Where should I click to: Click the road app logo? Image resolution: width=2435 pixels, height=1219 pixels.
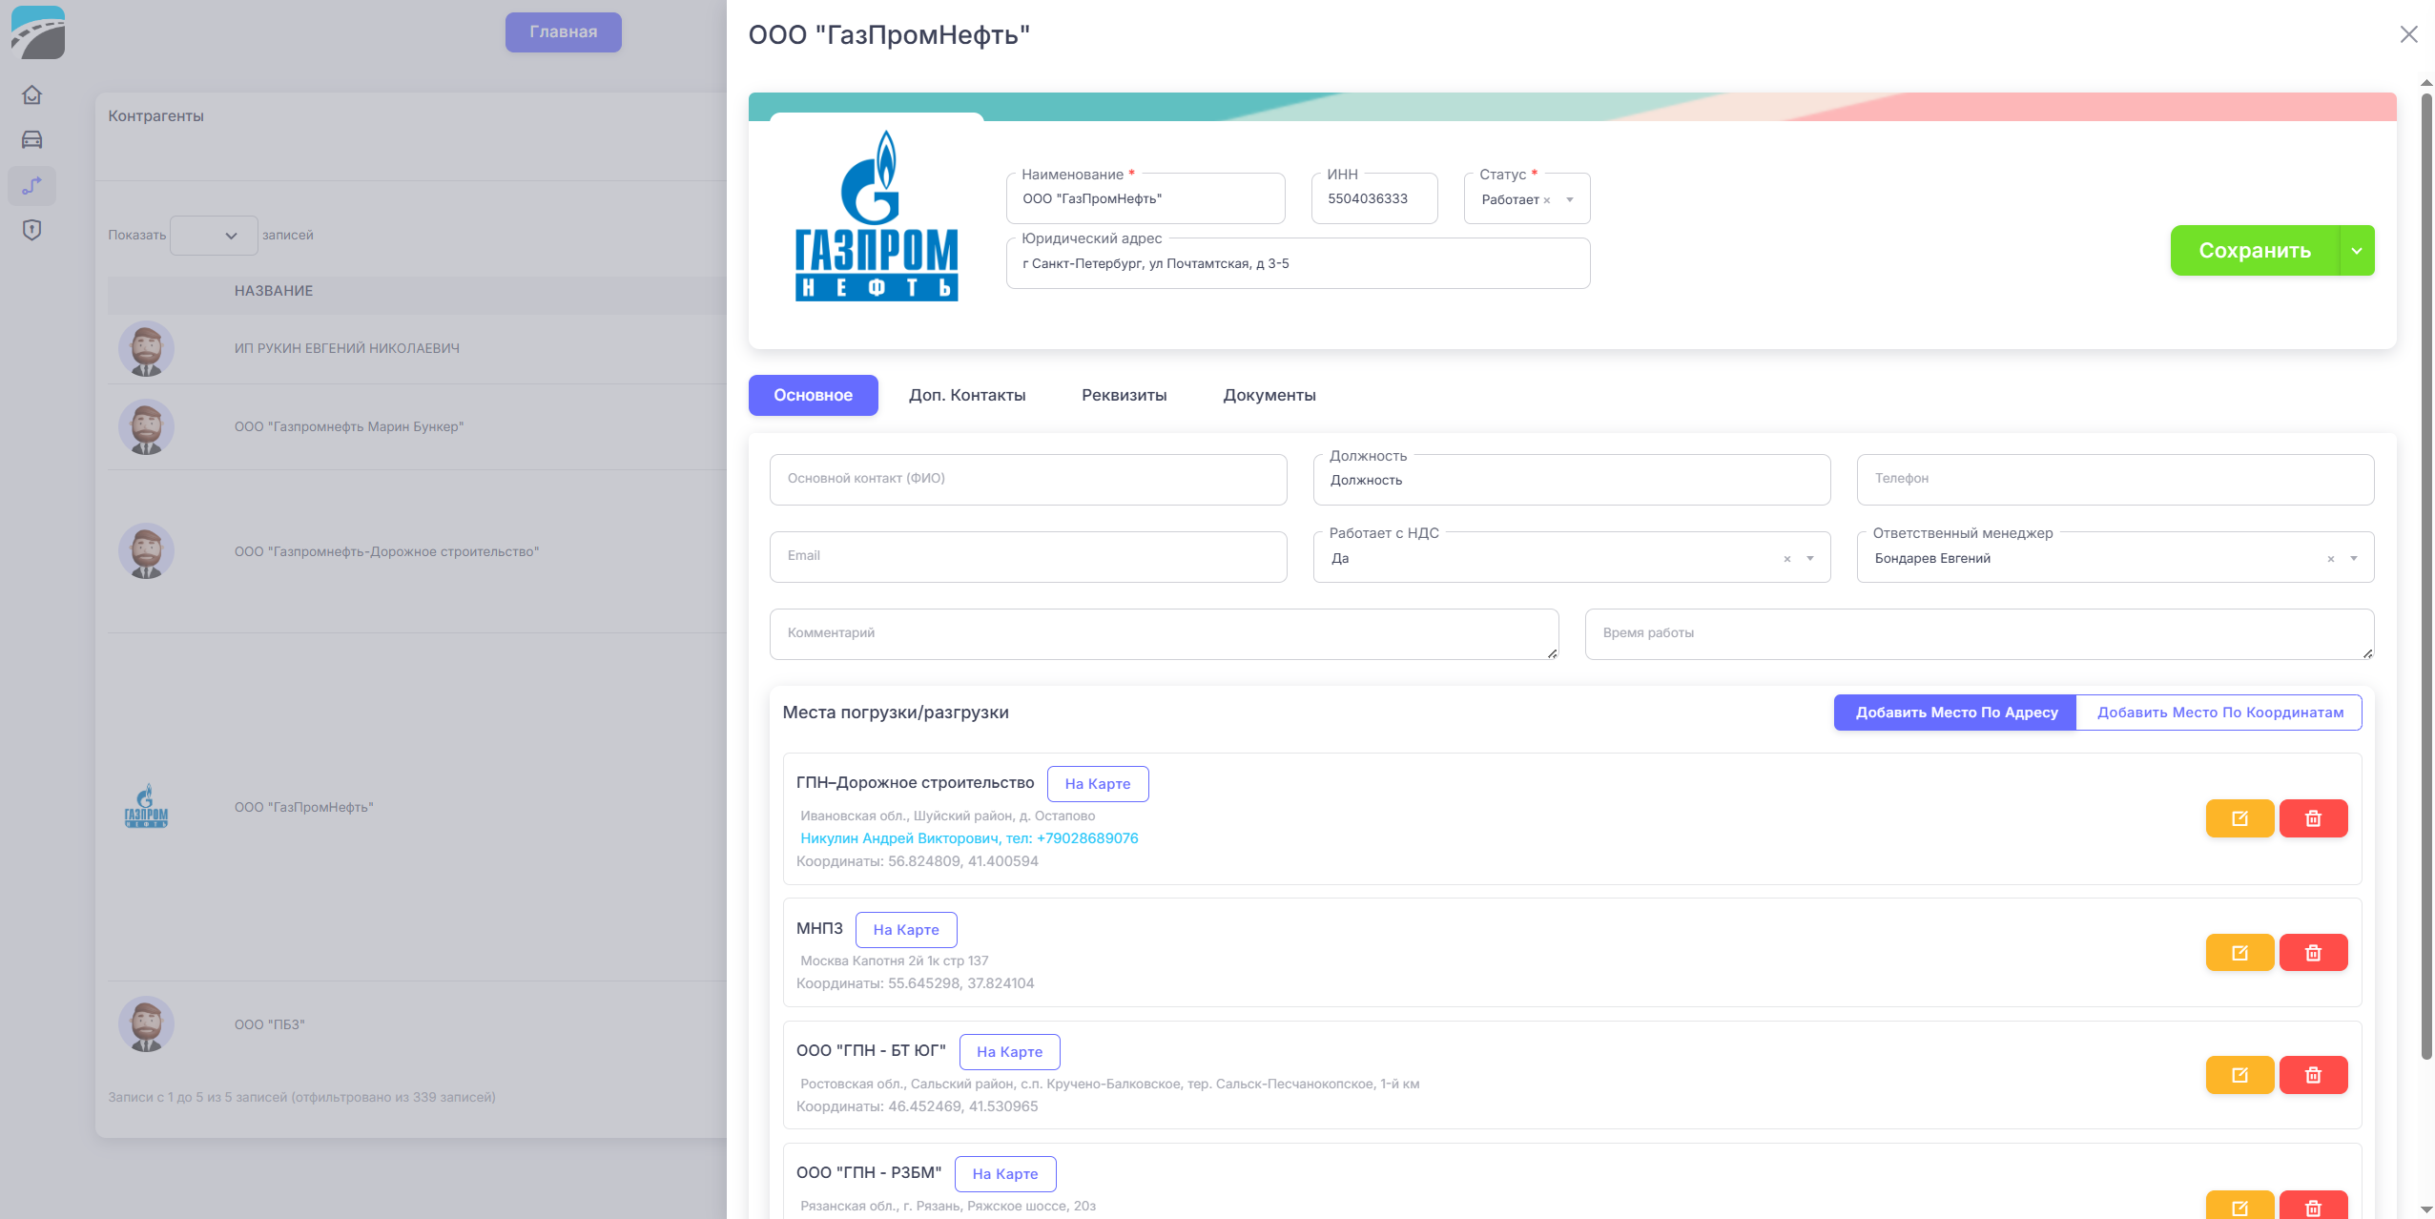38,32
